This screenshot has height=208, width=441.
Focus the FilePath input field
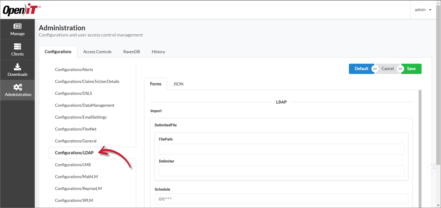[281, 149]
